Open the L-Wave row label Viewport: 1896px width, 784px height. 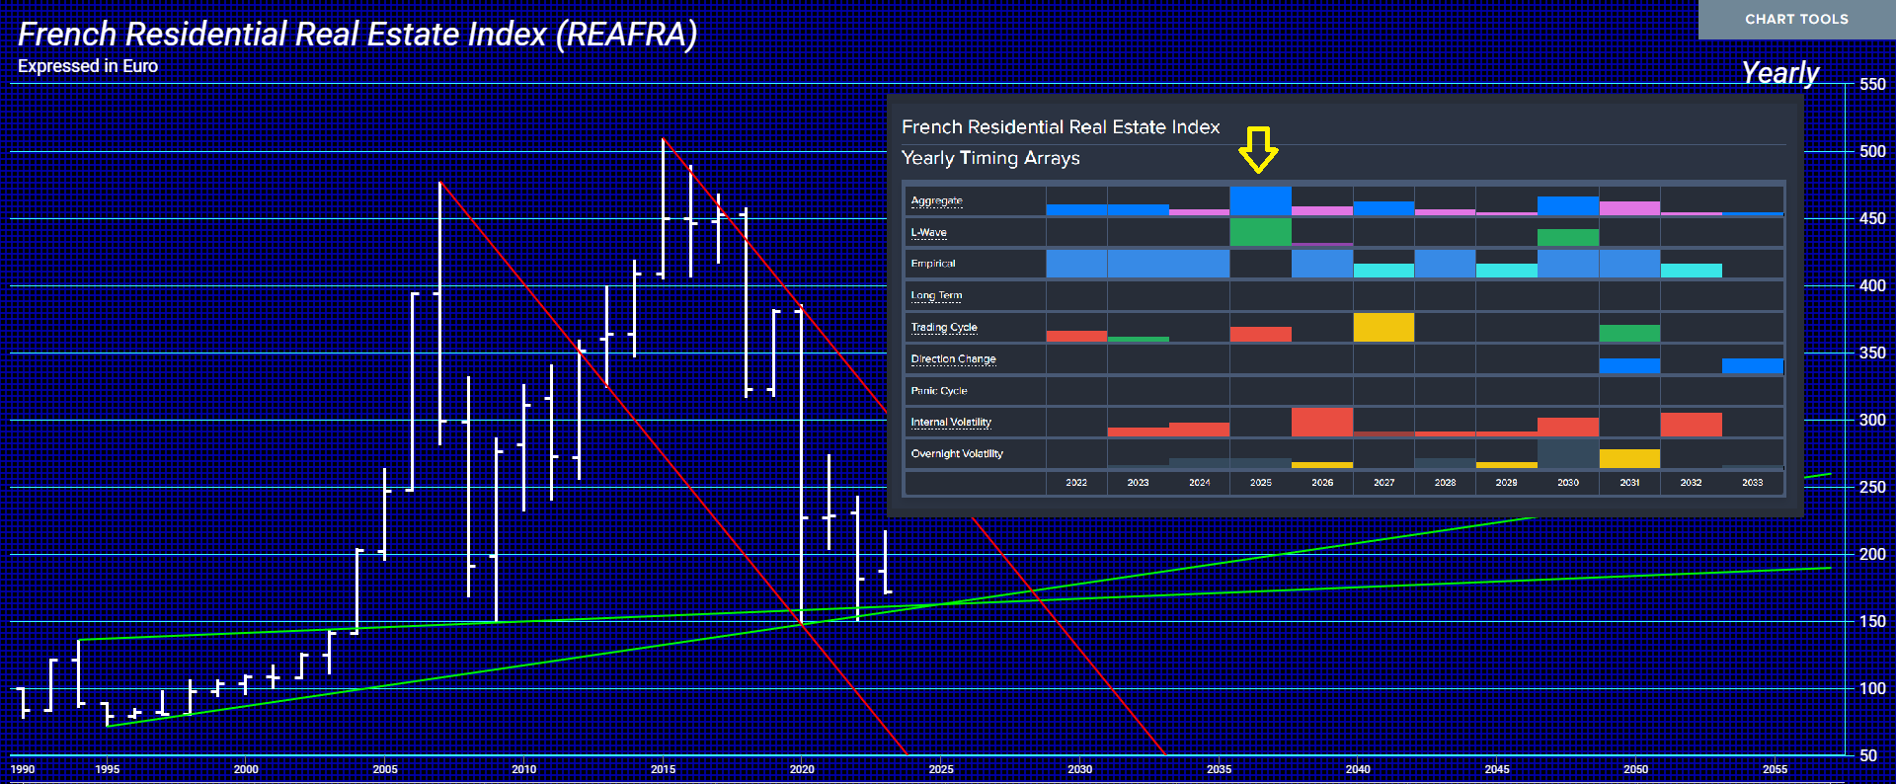tap(928, 232)
